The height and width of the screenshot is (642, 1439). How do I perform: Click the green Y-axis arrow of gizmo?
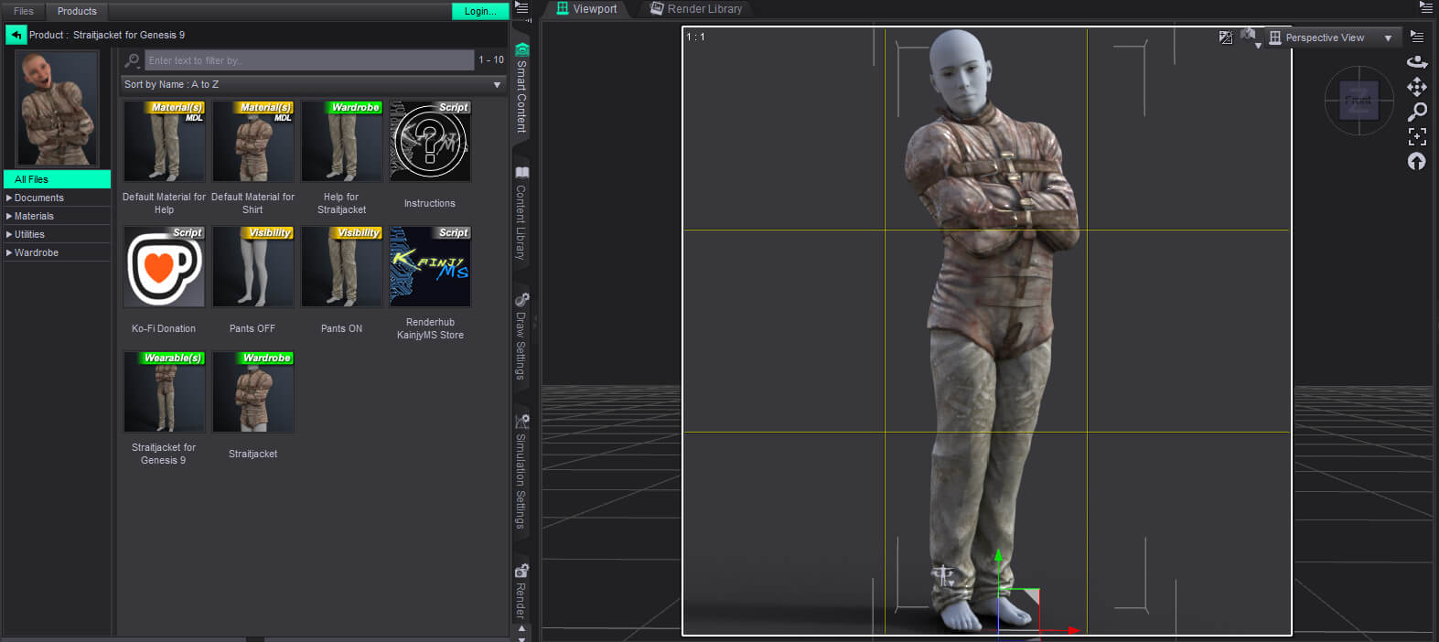998,556
